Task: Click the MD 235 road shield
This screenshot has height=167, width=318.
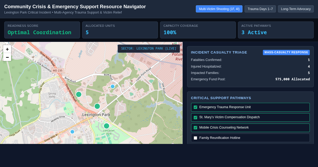Action: [x=58, y=71]
